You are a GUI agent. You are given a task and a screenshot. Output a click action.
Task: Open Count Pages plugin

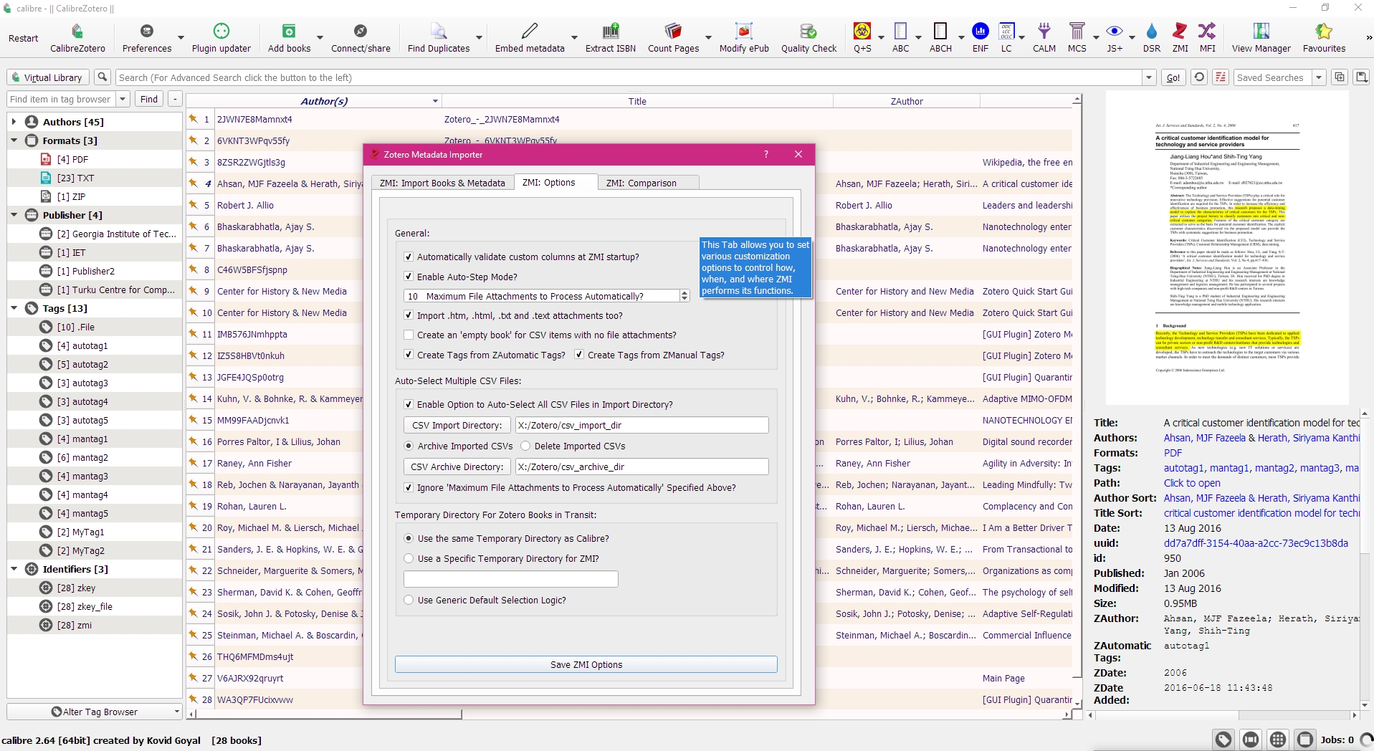(673, 37)
